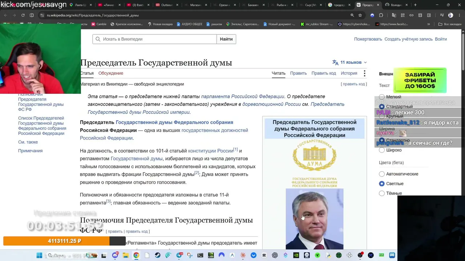Open the Windows Start menu
Image resolution: width=465 pixels, height=261 pixels.
pyautogui.click(x=39, y=255)
